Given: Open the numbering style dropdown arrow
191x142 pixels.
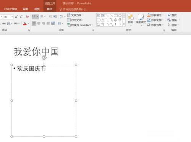Looking at the screenshot, I should pyautogui.click(x=45, y=17).
